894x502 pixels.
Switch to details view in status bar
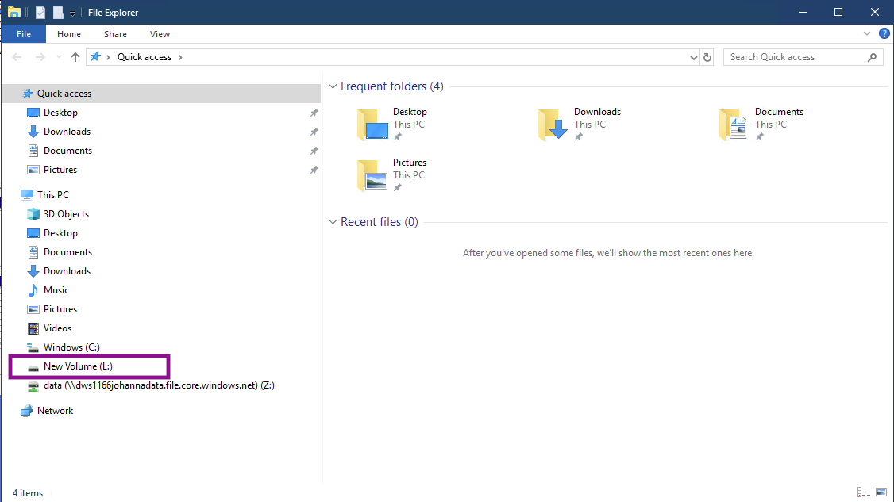pos(864,492)
